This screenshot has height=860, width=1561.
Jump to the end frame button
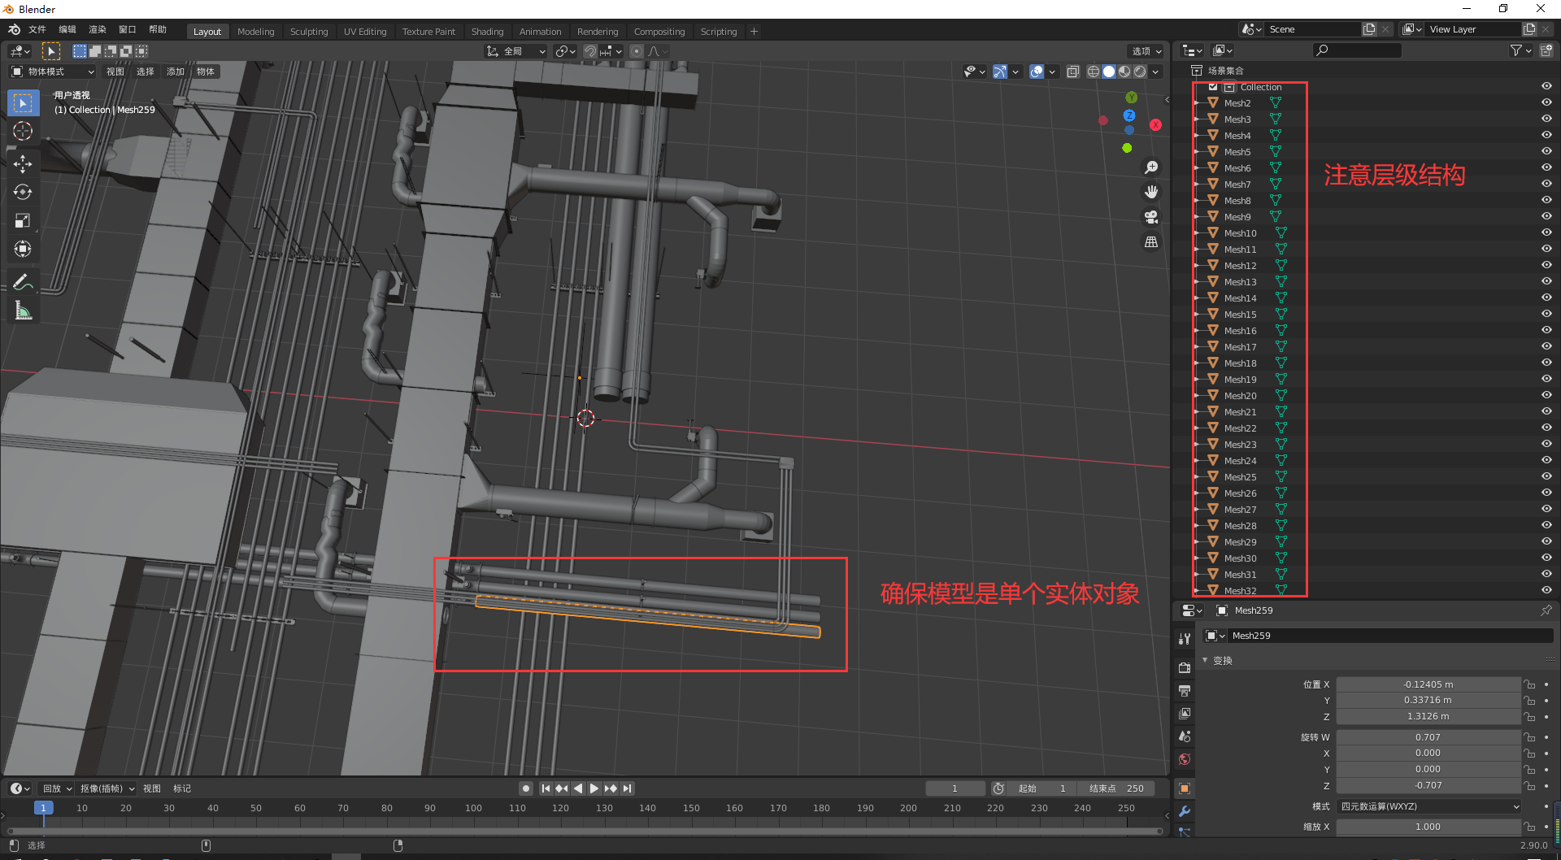pyautogui.click(x=628, y=788)
